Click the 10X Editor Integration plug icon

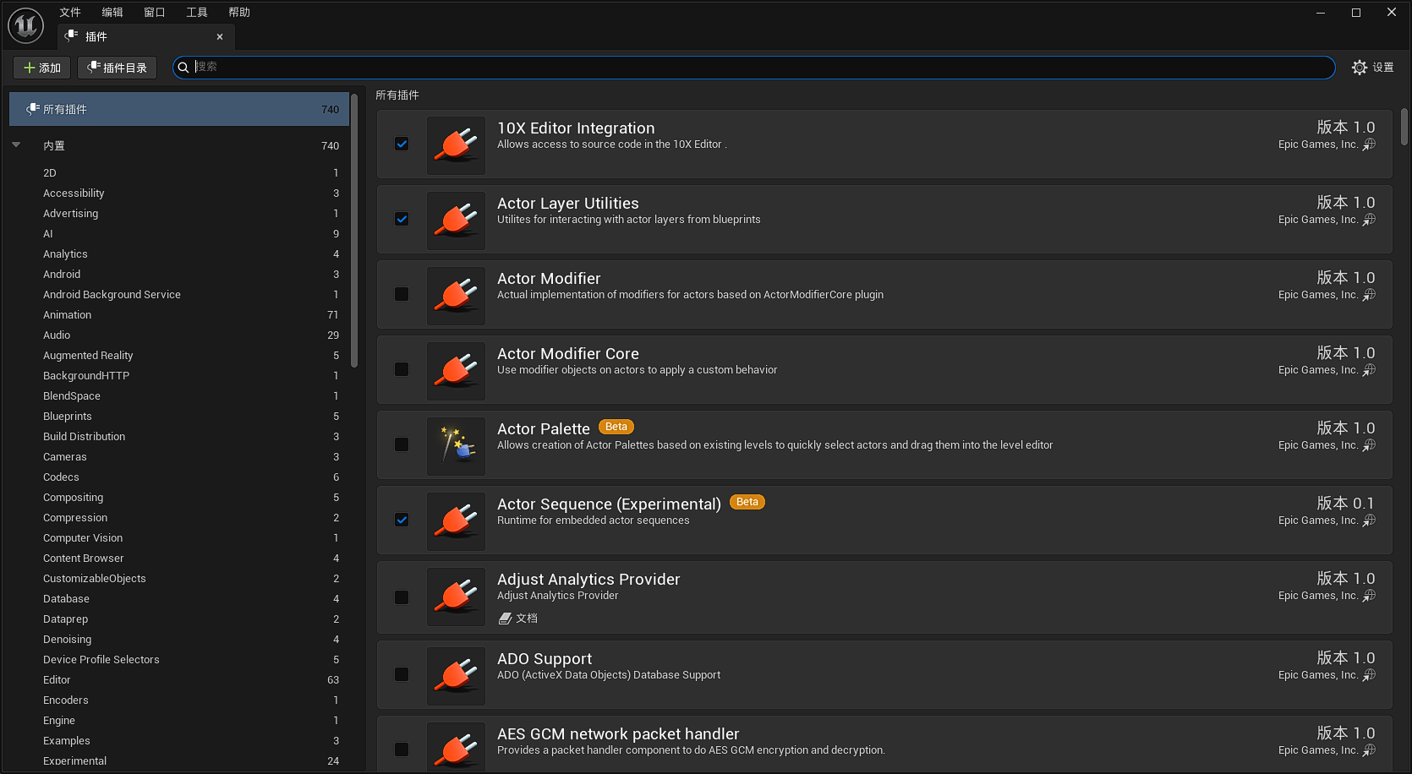[x=457, y=145]
